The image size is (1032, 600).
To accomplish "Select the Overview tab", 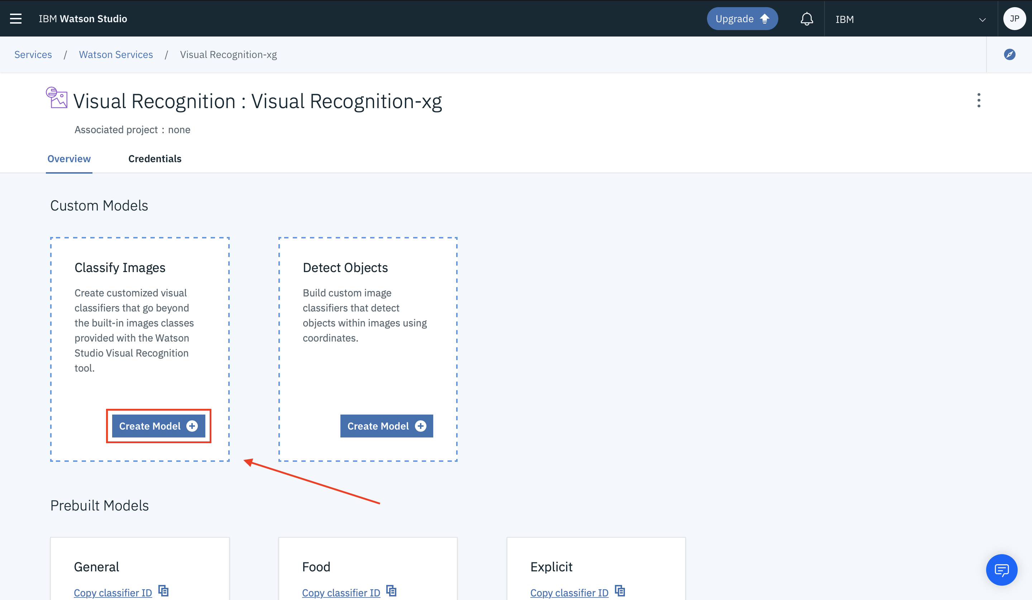I will pos(69,159).
